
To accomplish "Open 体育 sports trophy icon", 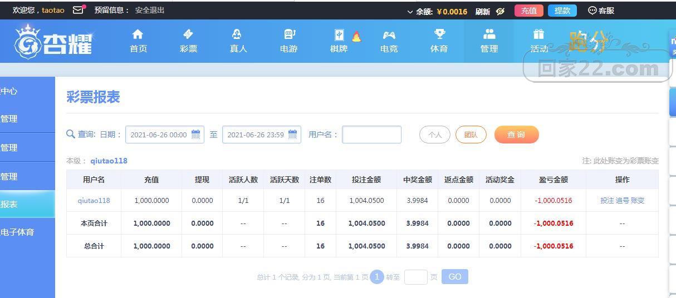I will tap(439, 34).
